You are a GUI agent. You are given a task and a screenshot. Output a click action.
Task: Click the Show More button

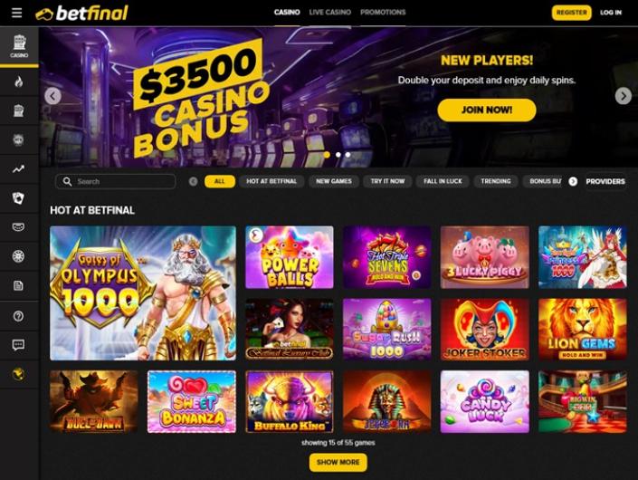(x=338, y=463)
